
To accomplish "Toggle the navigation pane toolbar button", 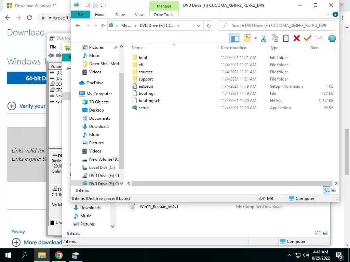I will click(235, 38).
